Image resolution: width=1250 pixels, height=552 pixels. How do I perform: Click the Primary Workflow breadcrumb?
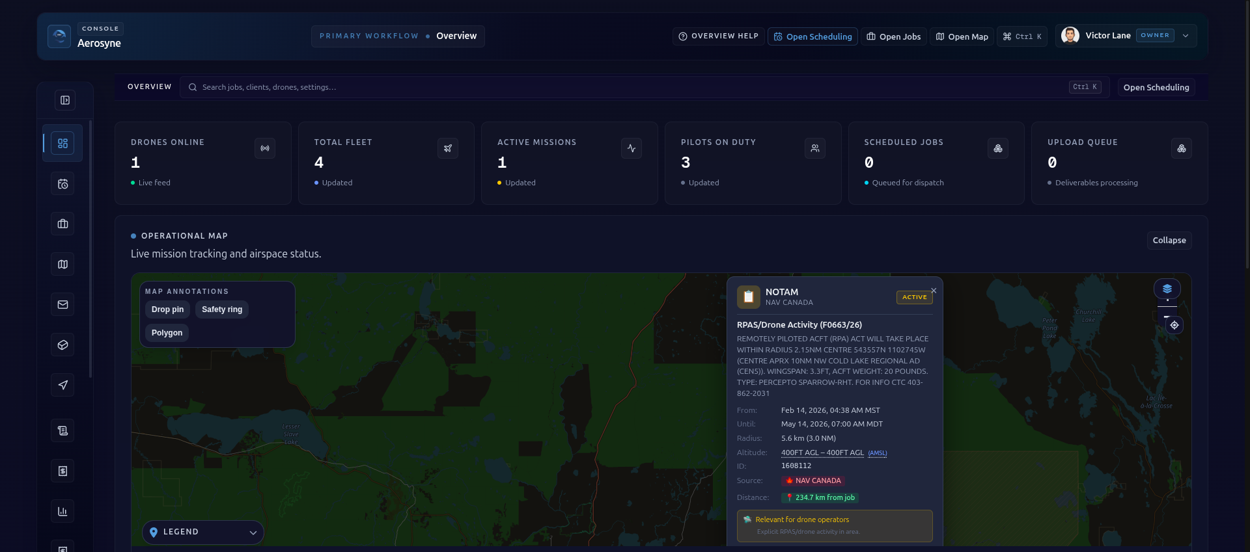point(369,36)
